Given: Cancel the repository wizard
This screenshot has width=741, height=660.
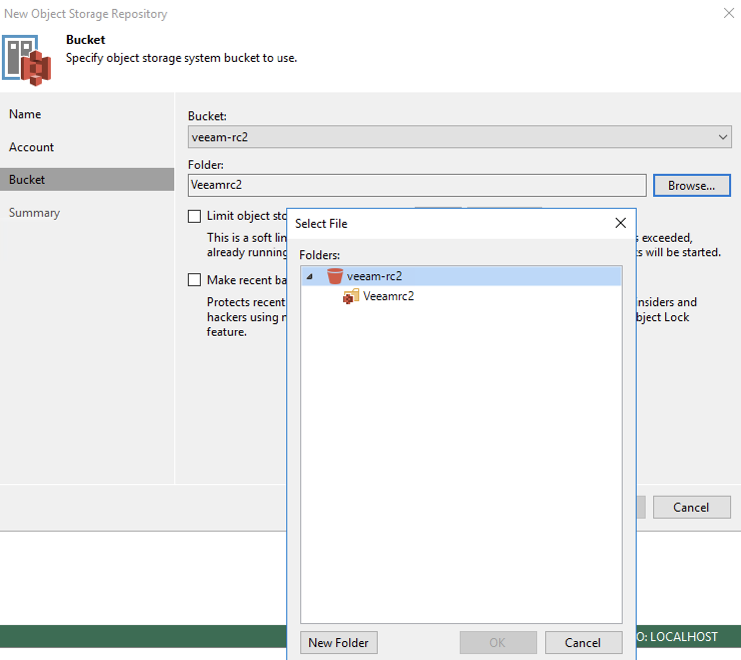Looking at the screenshot, I should (692, 507).
